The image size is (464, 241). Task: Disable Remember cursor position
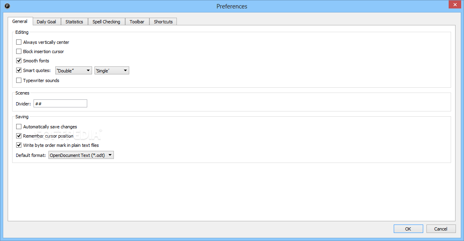19,136
